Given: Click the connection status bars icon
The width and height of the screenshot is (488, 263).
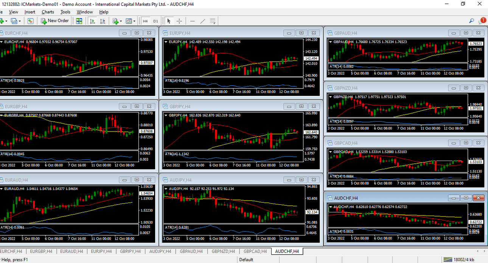Looking at the screenshot, I should pos(448,260).
